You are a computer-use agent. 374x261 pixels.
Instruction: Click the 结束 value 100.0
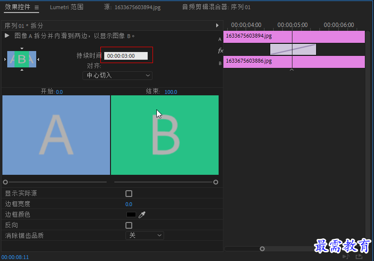coord(171,92)
